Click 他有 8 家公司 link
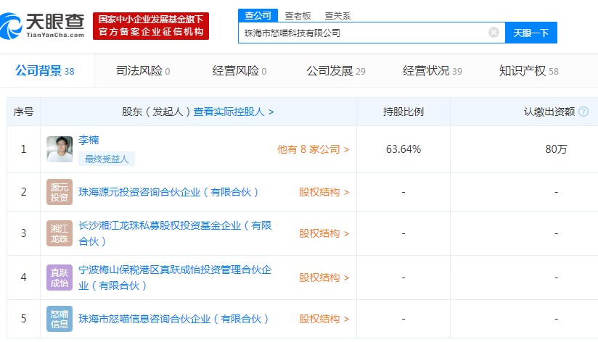The height and width of the screenshot is (342, 598). click(x=313, y=149)
